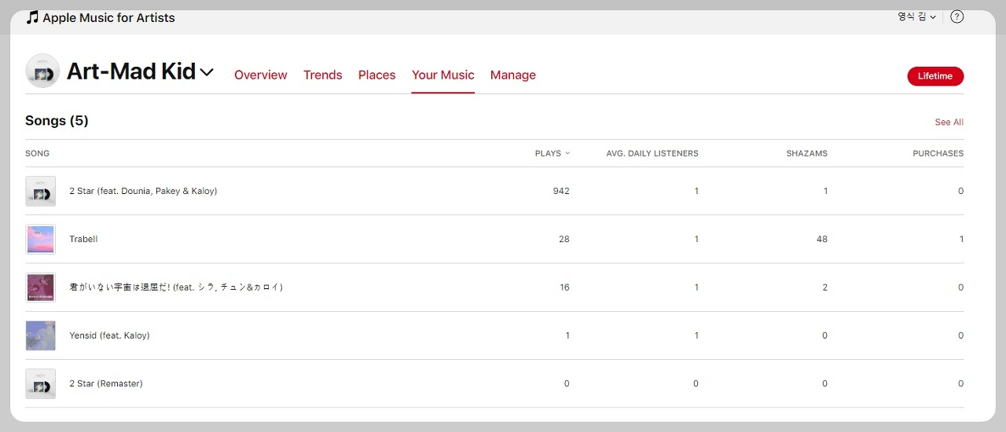Open the 2 Star (Remaster) artwork thumbnail
This screenshot has width=1006, height=432.
click(41, 383)
